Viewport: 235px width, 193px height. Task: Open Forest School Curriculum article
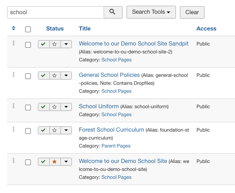(112, 130)
